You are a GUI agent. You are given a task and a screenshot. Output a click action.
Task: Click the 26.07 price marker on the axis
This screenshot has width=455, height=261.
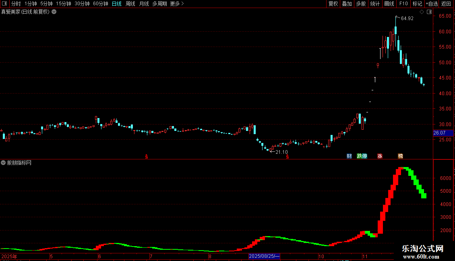coord(443,133)
